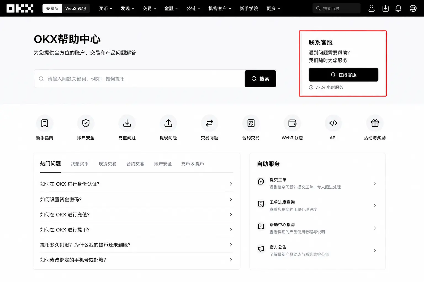
Task: Open 活动与奖励 gift icon
Action: (375, 123)
